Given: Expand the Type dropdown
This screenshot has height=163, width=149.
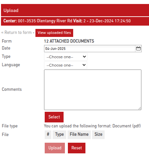Looking at the screenshot, I should [x=66, y=57].
